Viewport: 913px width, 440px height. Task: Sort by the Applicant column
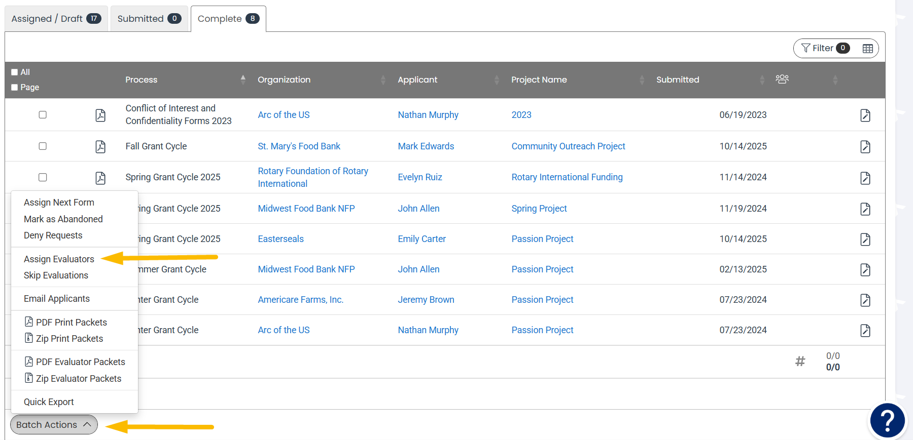tap(497, 79)
